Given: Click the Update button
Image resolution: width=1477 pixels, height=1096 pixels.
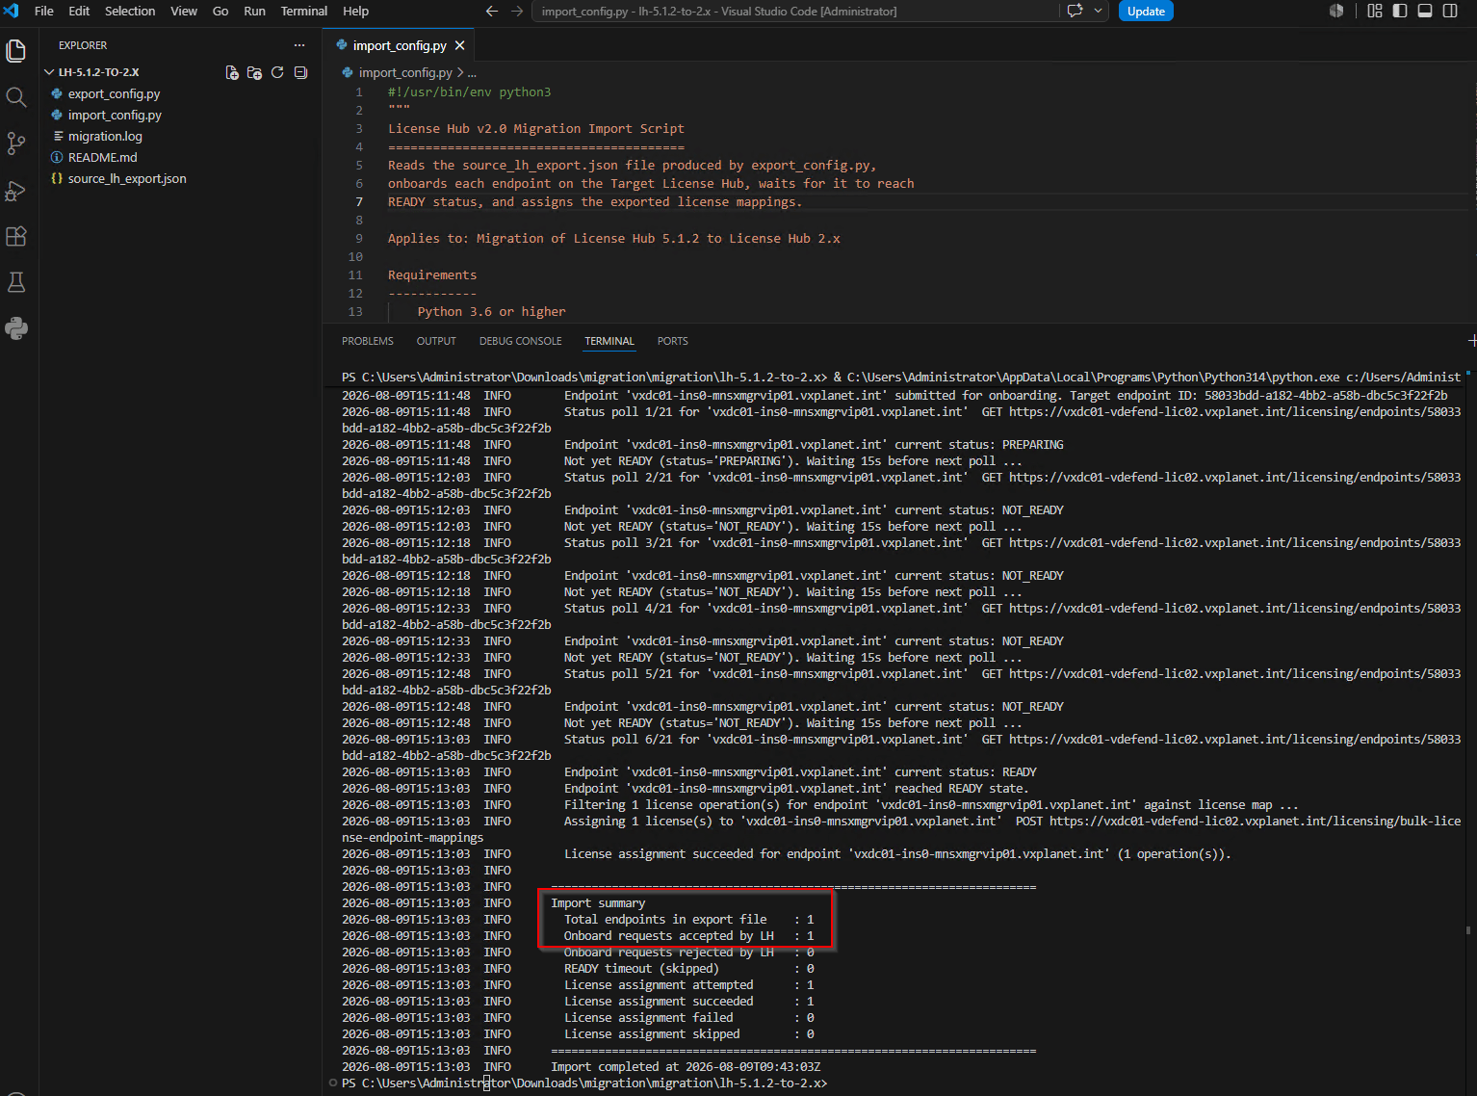Looking at the screenshot, I should pyautogui.click(x=1146, y=11).
